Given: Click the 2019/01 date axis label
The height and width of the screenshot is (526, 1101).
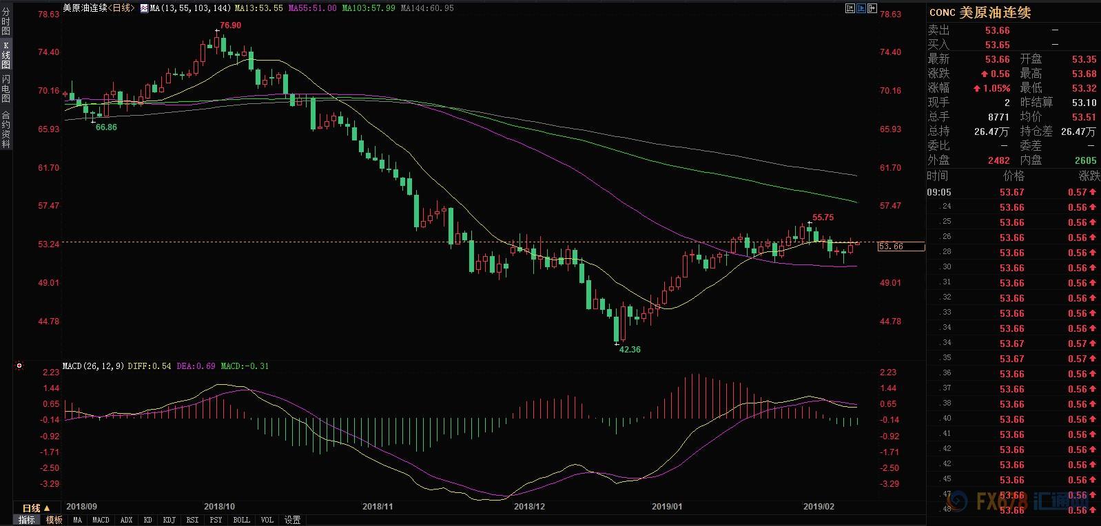Looking at the screenshot, I should (667, 506).
